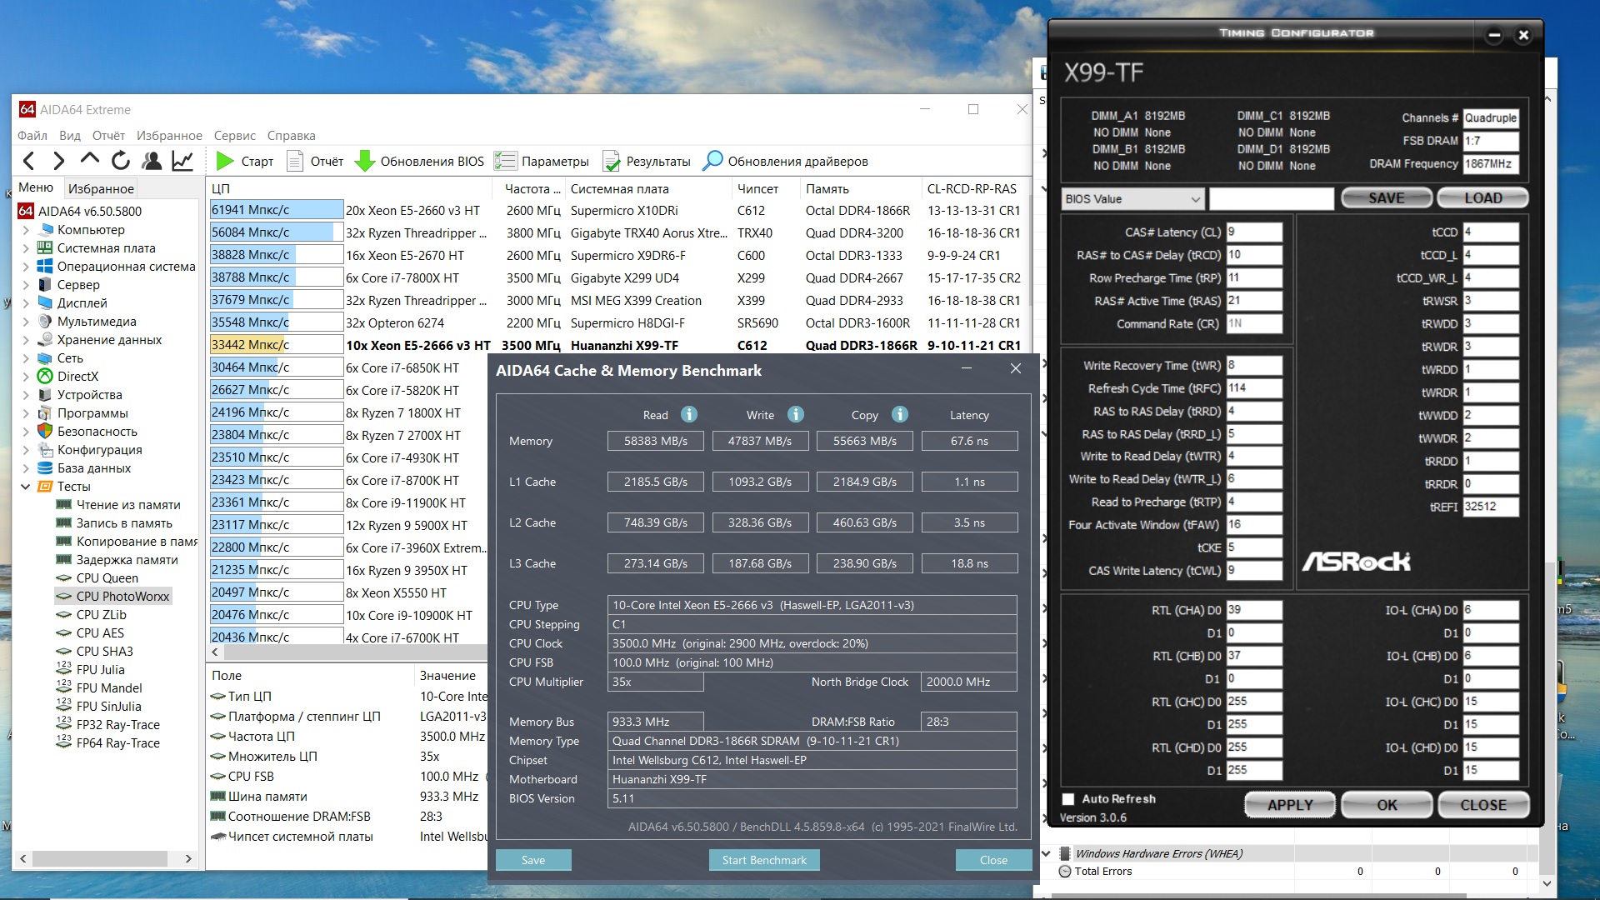The height and width of the screenshot is (900, 1600).
Task: Click the info icon next to Copy
Action: click(899, 414)
